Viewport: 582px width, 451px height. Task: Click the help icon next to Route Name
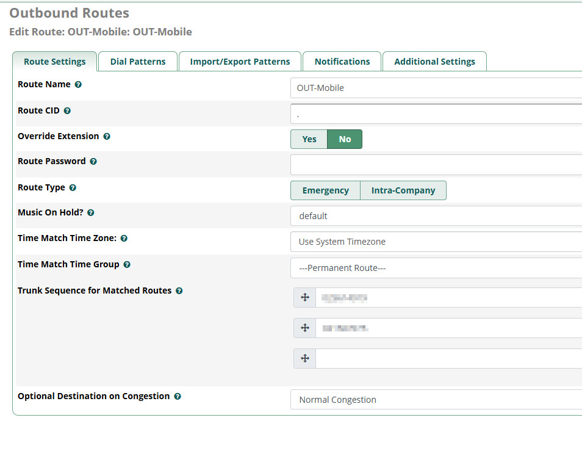(x=78, y=85)
